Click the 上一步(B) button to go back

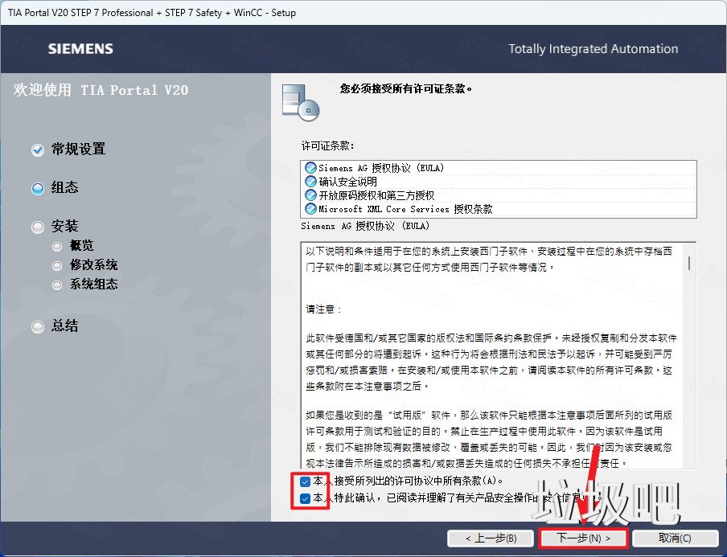pyautogui.click(x=491, y=538)
